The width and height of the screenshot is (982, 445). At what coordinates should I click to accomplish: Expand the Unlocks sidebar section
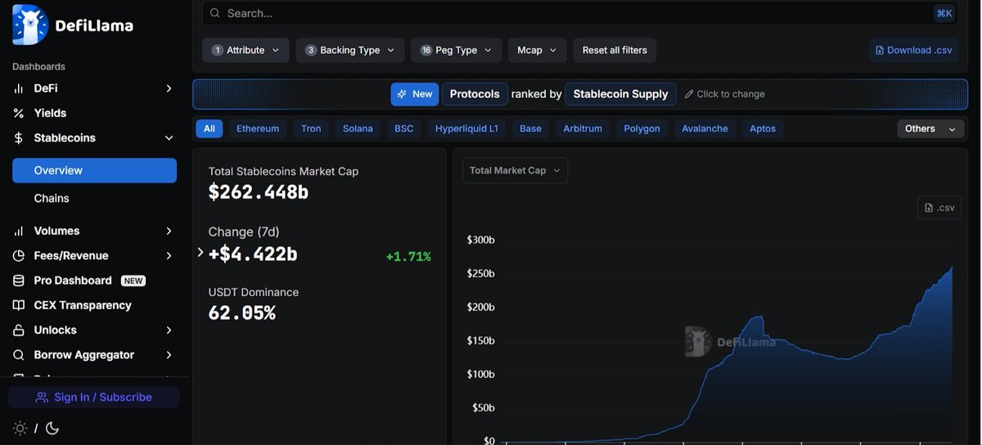point(169,330)
